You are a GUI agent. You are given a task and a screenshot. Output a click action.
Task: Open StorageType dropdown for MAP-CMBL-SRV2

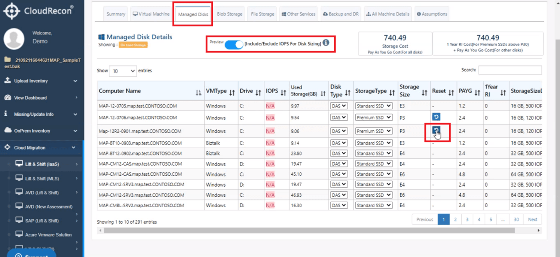point(374,205)
